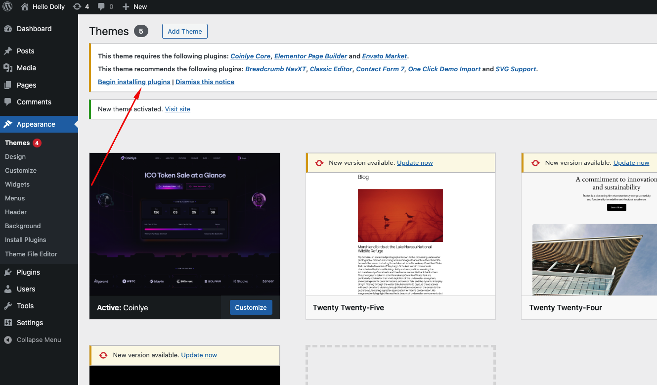
Task: Click the Appearance paintbrush icon
Action: (8, 124)
